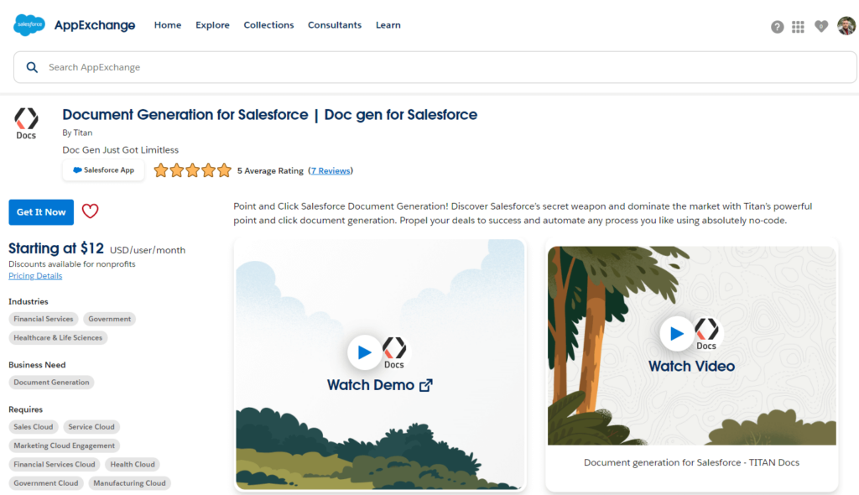Open the Explore menu
This screenshot has width=859, height=495.
[212, 25]
